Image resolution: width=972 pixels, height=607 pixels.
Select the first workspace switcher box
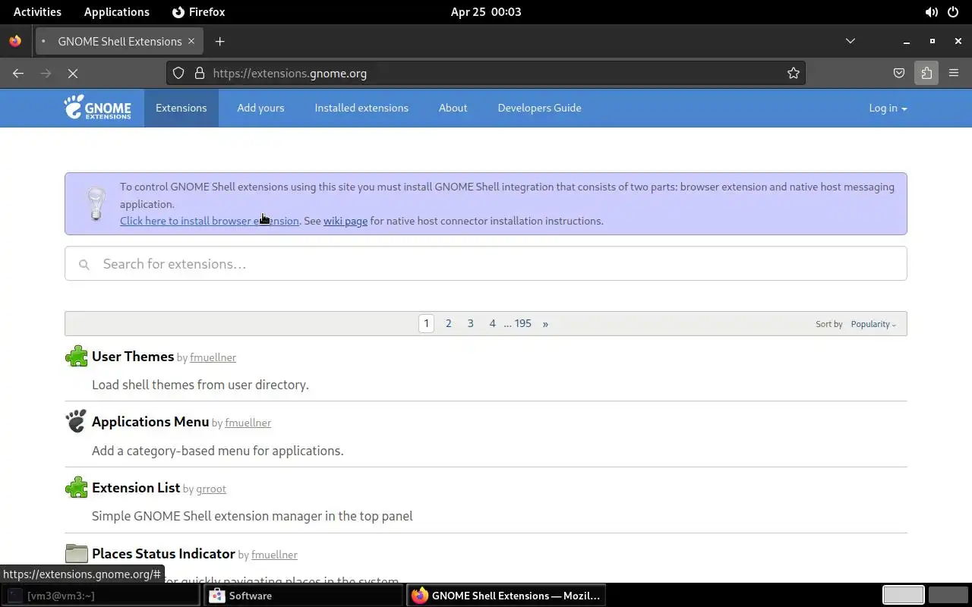(x=903, y=596)
